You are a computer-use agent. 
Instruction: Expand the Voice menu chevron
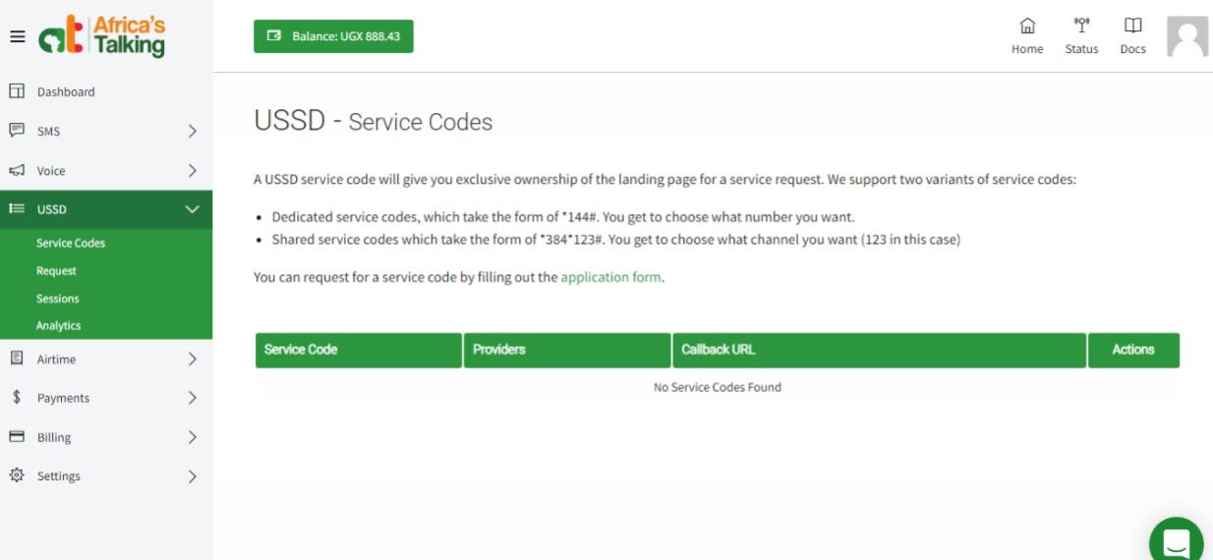(x=192, y=171)
